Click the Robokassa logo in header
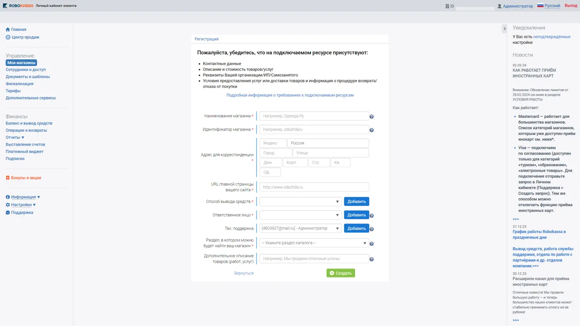This screenshot has height=326, width=580. 18,6
